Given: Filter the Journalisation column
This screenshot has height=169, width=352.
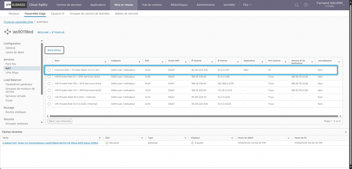Looking at the screenshot, I should tap(339, 62).
